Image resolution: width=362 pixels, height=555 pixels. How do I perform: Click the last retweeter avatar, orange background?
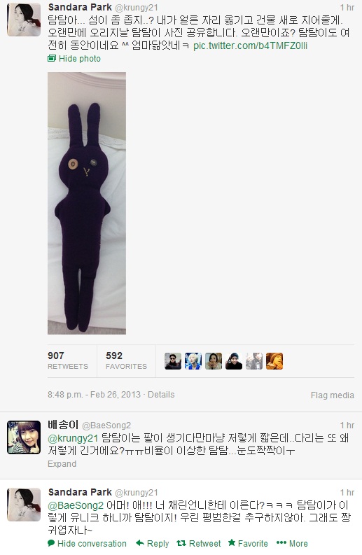(x=274, y=361)
